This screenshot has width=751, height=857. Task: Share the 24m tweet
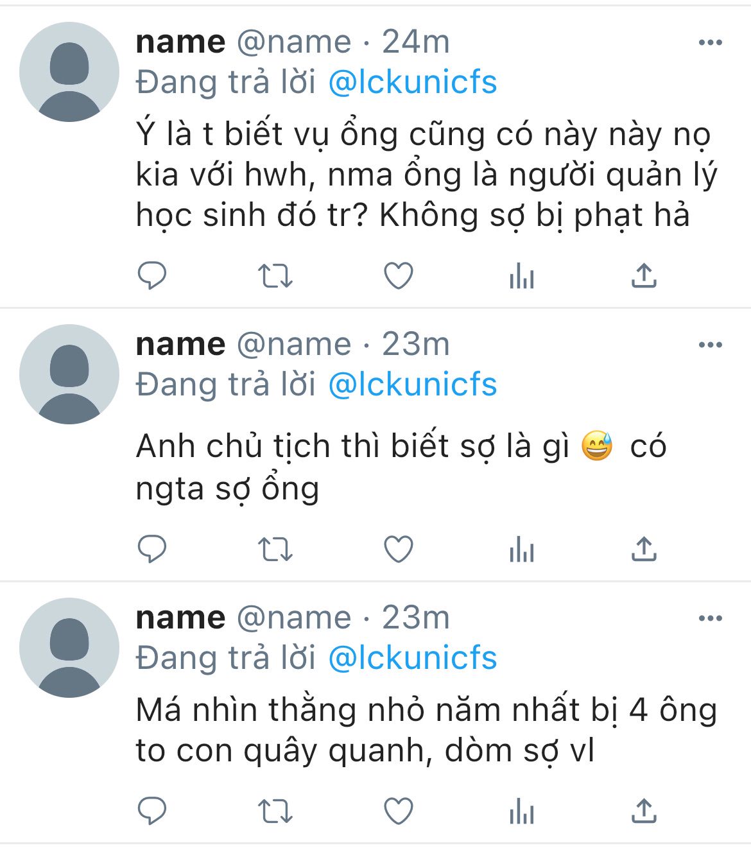(x=644, y=275)
